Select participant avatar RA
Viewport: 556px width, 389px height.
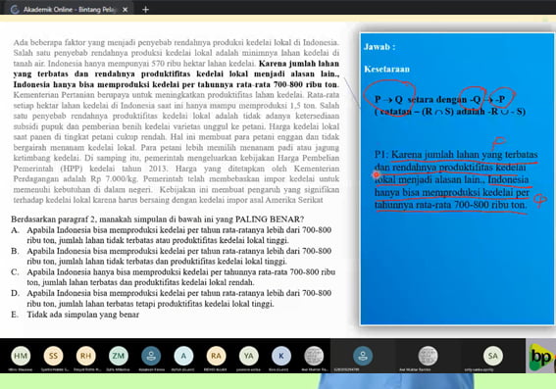(216, 356)
